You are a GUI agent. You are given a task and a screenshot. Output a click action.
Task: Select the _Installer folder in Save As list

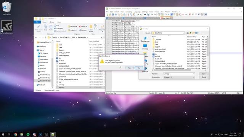click(158, 40)
